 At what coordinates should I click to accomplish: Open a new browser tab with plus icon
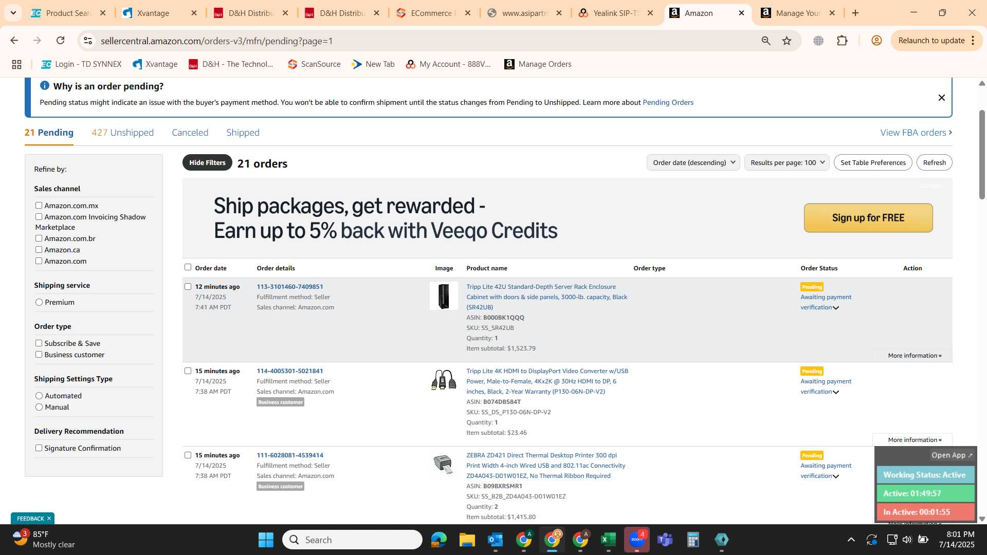855,13
